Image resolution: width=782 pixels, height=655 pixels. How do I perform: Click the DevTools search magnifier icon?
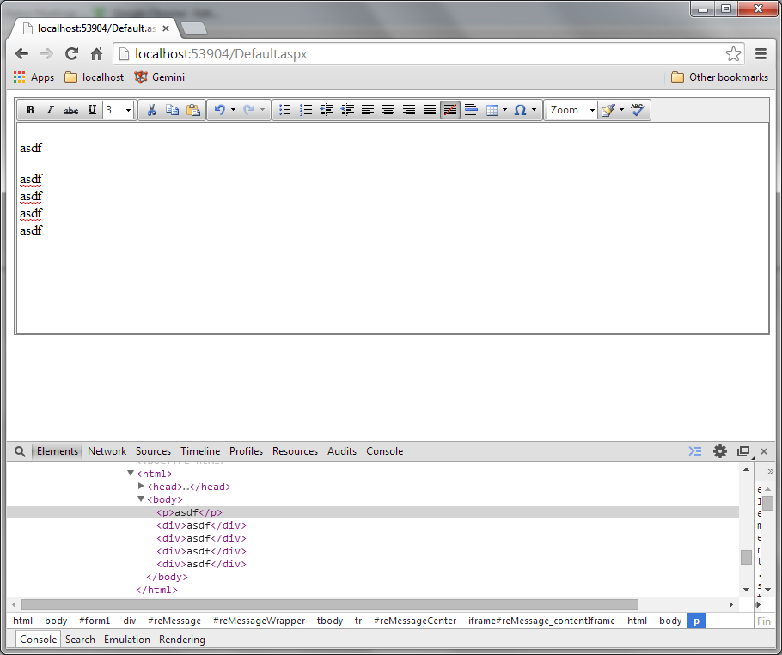[x=20, y=451]
